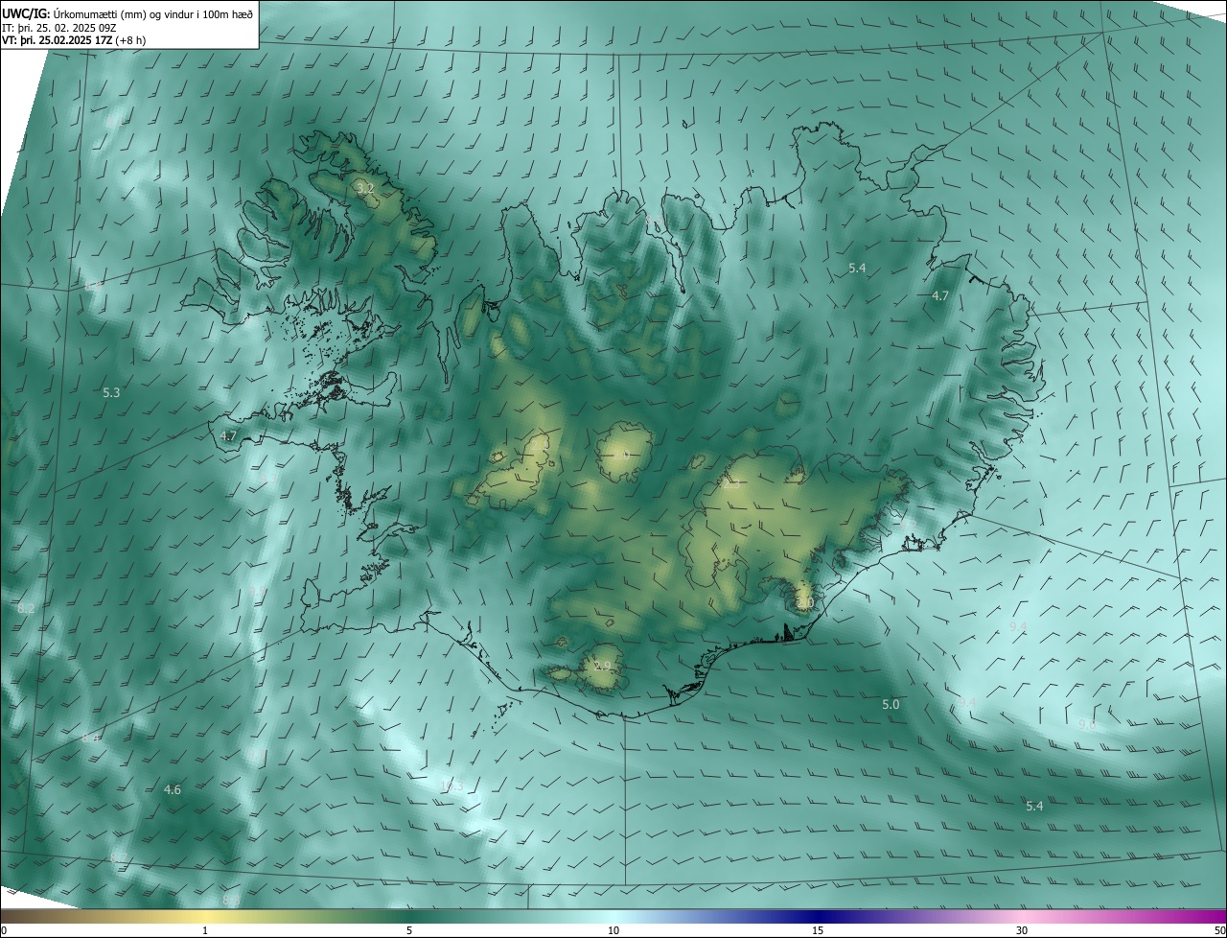The image size is (1227, 938).
Task: Click the 5.0 value label over the sea
Action: 891,704
